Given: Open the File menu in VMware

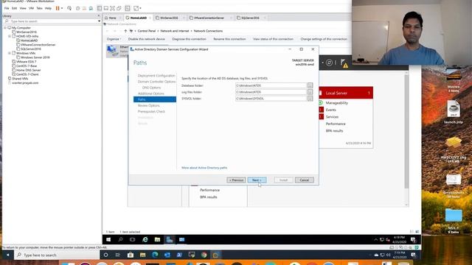Looking at the screenshot, I should tap(7, 8).
